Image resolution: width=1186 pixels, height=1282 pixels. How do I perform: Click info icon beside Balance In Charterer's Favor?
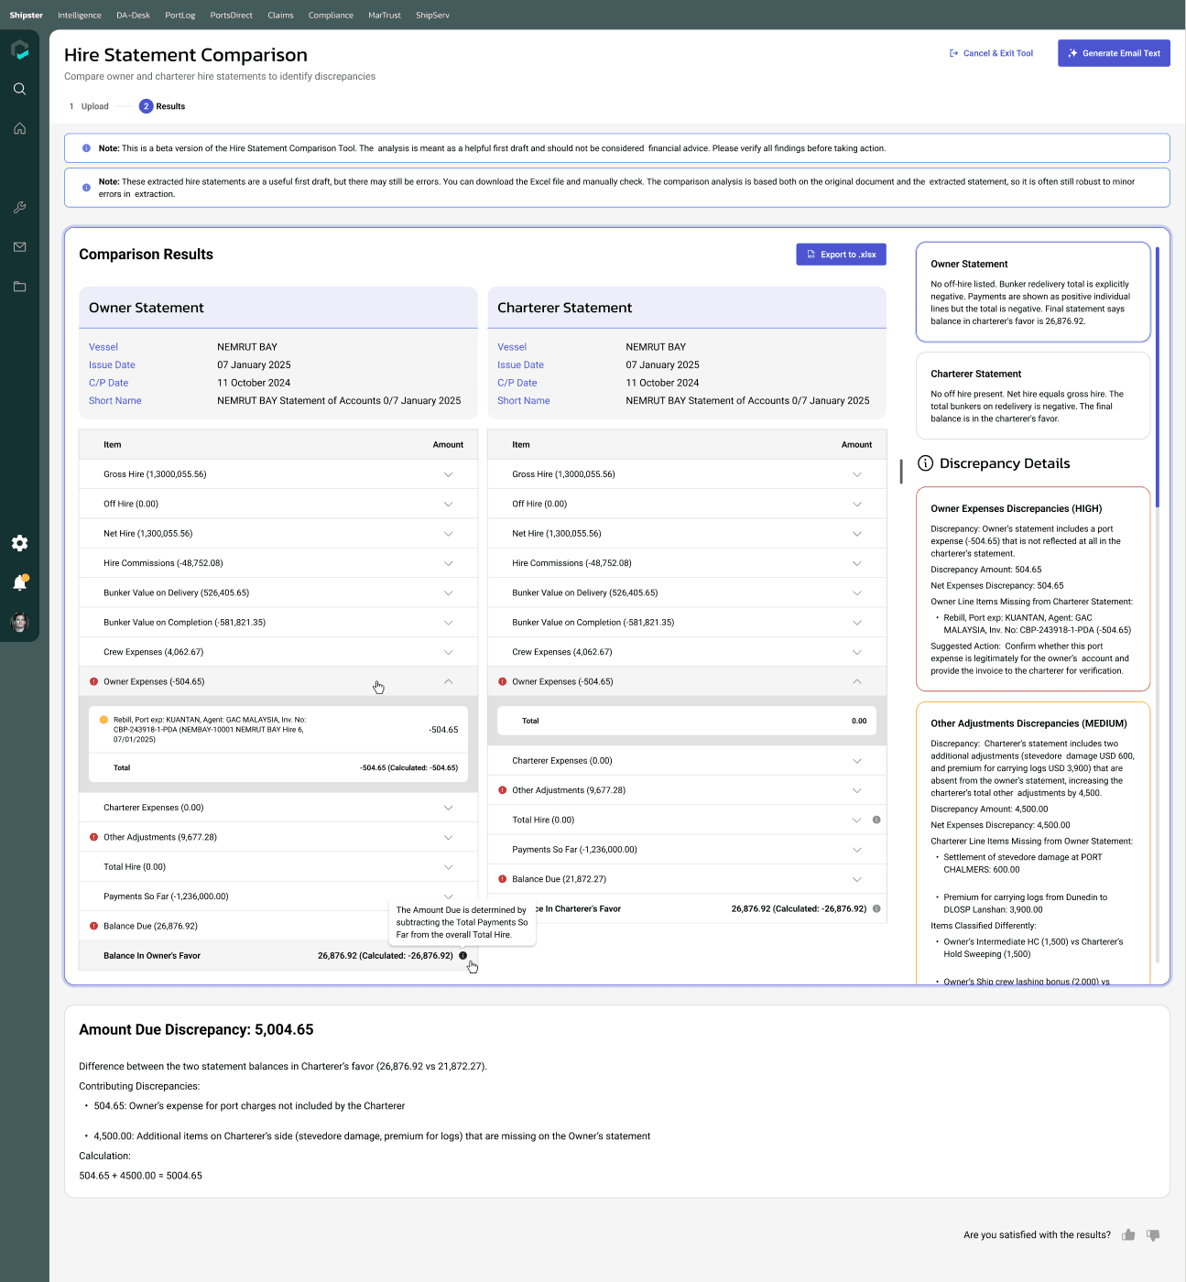pyautogui.click(x=876, y=908)
